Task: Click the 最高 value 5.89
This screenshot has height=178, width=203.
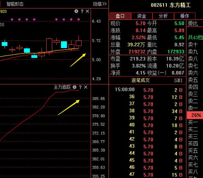Action: 179,31
